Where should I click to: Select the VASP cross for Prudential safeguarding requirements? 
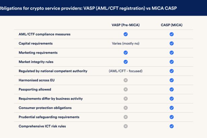(x=126, y=117)
